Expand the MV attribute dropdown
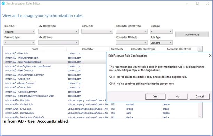The image size is (213, 136). [x=58, y=43]
